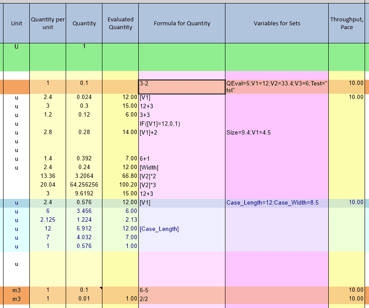Image resolution: width=369 pixels, height=308 pixels.
Task: Select the quantity cell showing 64.256256
Action: click(84, 185)
